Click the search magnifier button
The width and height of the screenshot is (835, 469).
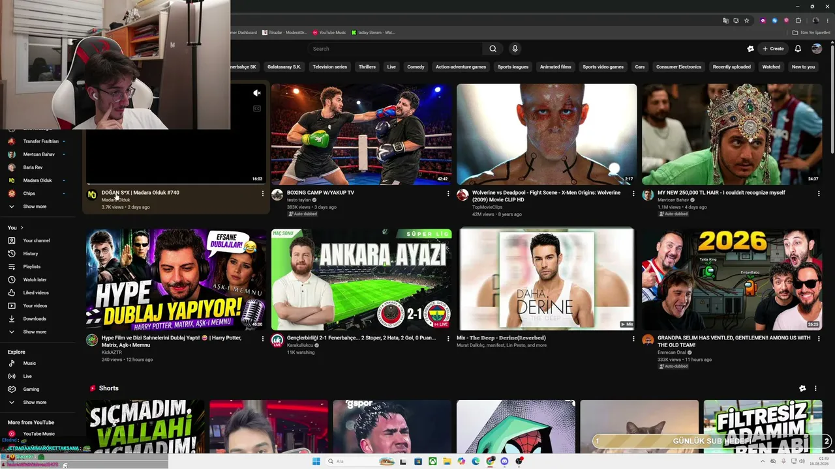493,49
